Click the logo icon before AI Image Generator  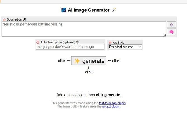point(64,10)
